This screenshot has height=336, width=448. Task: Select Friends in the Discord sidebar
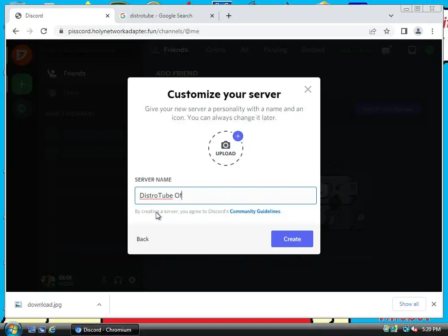(91, 73)
